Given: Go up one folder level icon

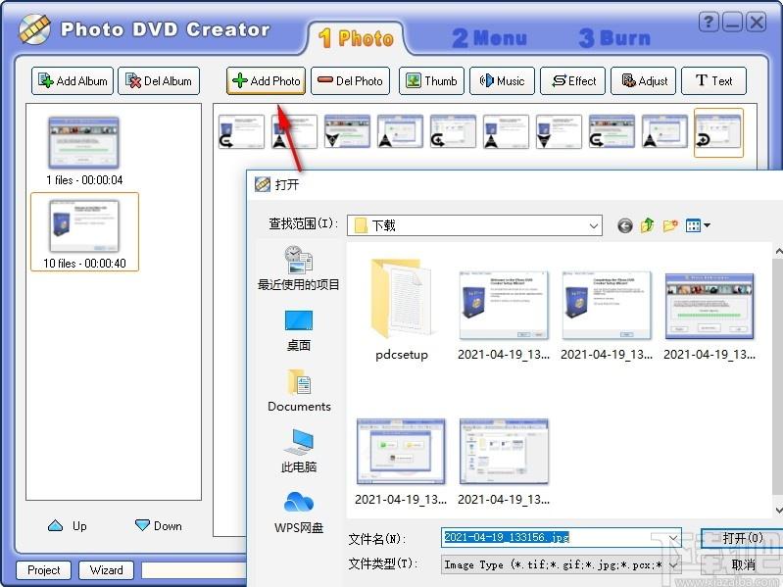Looking at the screenshot, I should coord(648,225).
